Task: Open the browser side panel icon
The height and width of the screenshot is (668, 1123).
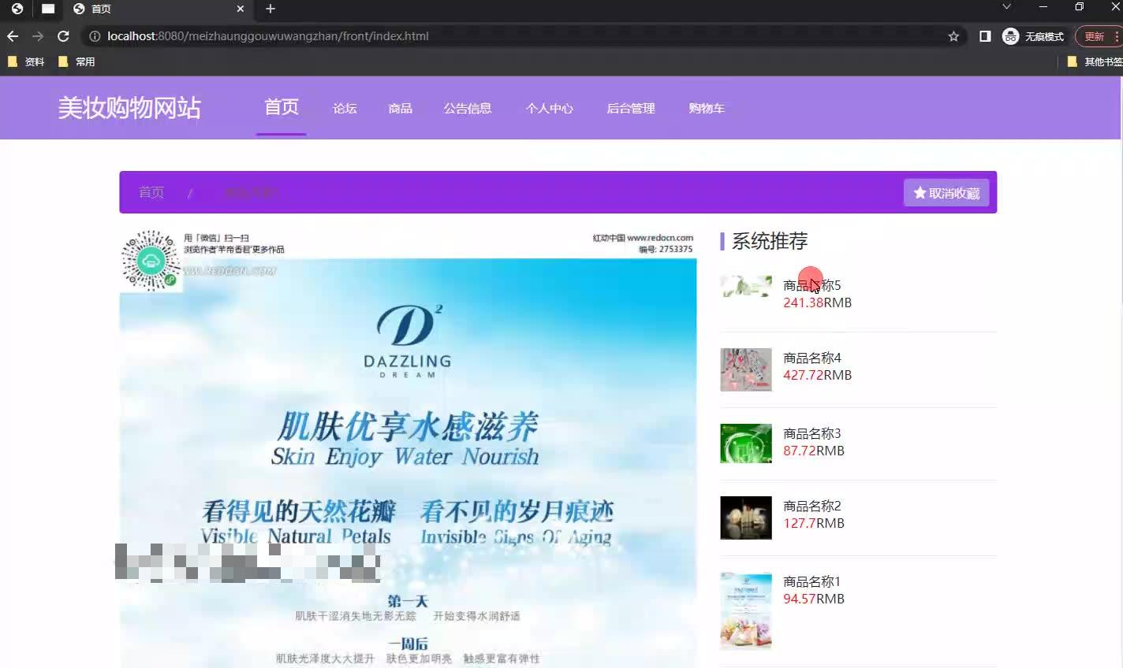Action: [985, 36]
